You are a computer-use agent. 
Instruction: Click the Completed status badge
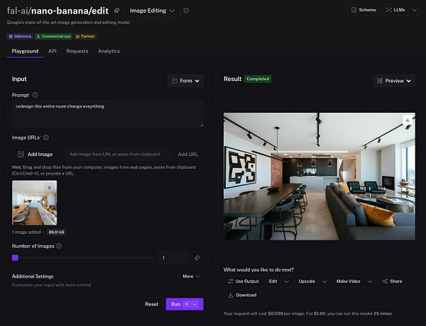click(x=258, y=79)
